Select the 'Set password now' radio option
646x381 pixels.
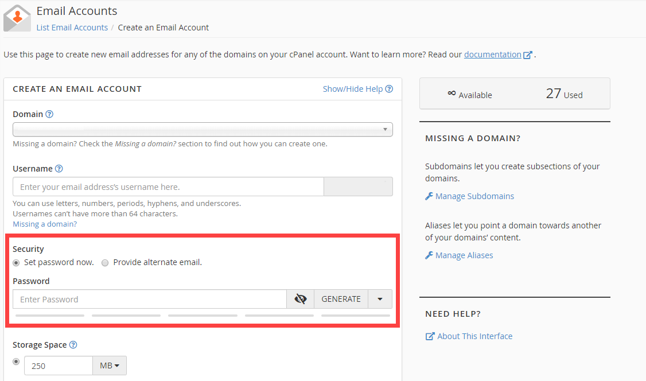point(16,263)
